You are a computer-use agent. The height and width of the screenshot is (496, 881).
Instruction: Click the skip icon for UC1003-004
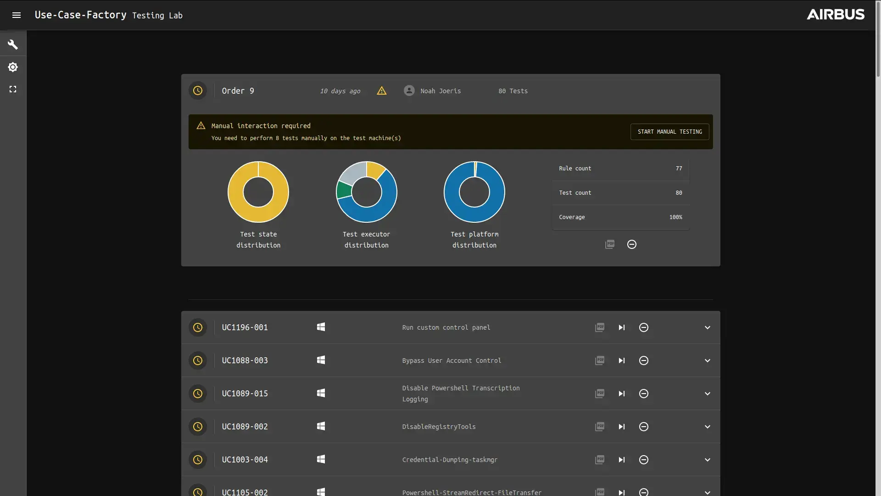(622, 460)
